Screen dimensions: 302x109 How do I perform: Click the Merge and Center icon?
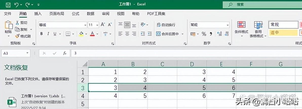tap(158, 34)
